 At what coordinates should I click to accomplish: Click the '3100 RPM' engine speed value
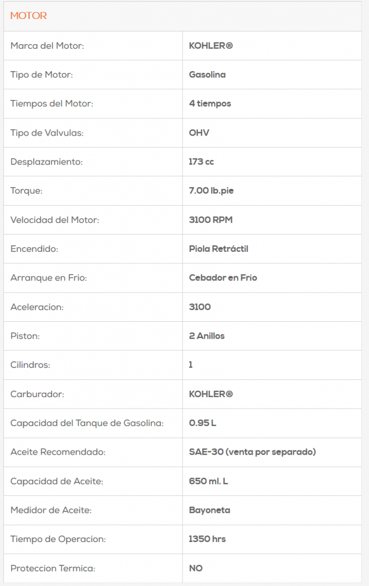(211, 220)
